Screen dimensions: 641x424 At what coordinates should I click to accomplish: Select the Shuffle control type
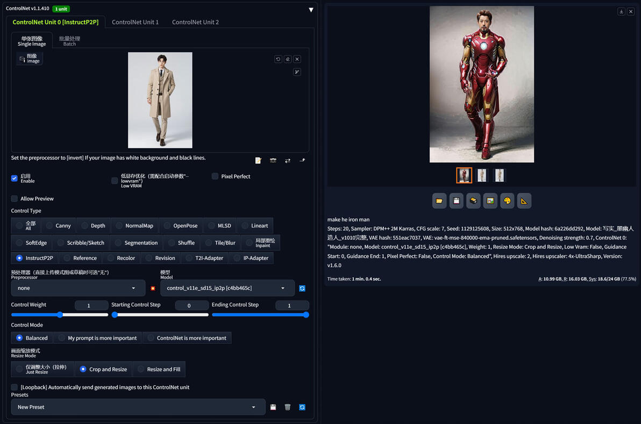182,243
